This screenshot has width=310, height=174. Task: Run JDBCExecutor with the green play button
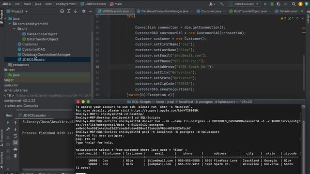tap(265, 4)
